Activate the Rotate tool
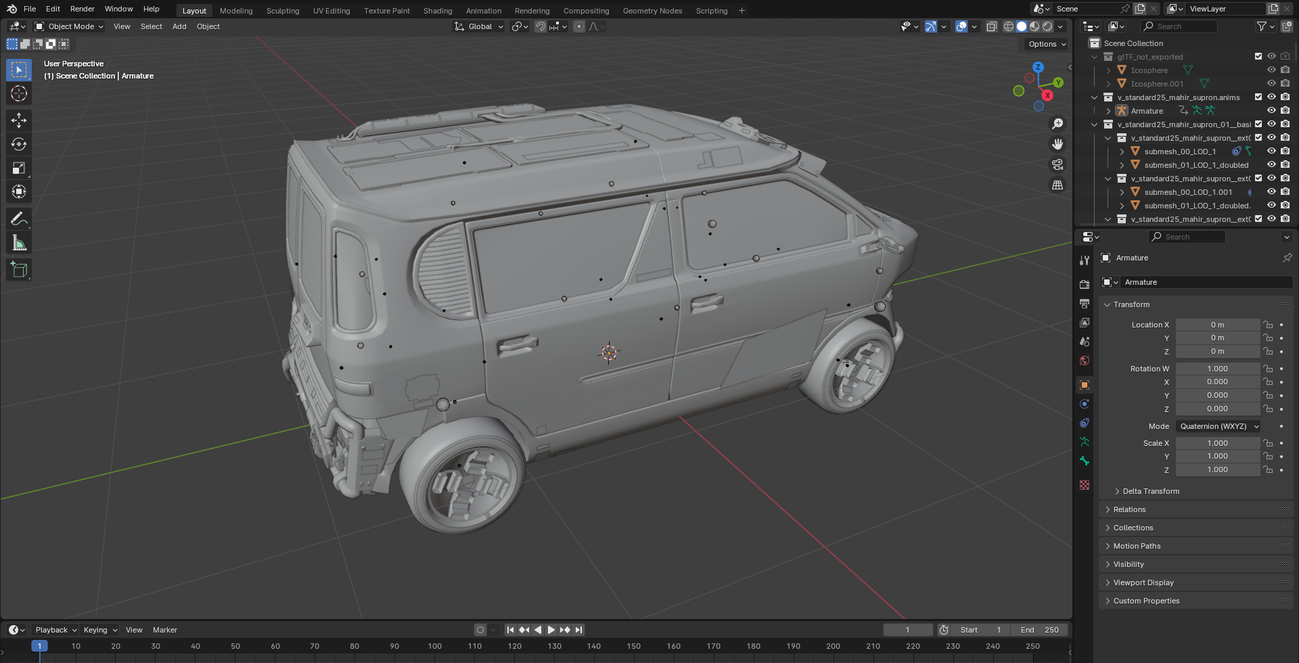 (x=19, y=144)
